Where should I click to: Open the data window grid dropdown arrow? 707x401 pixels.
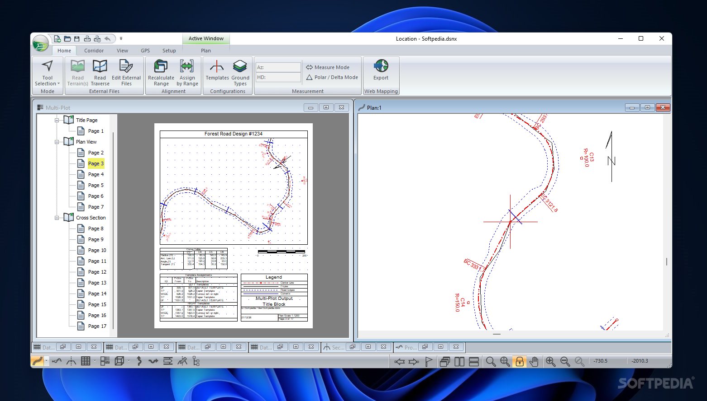[95, 361]
